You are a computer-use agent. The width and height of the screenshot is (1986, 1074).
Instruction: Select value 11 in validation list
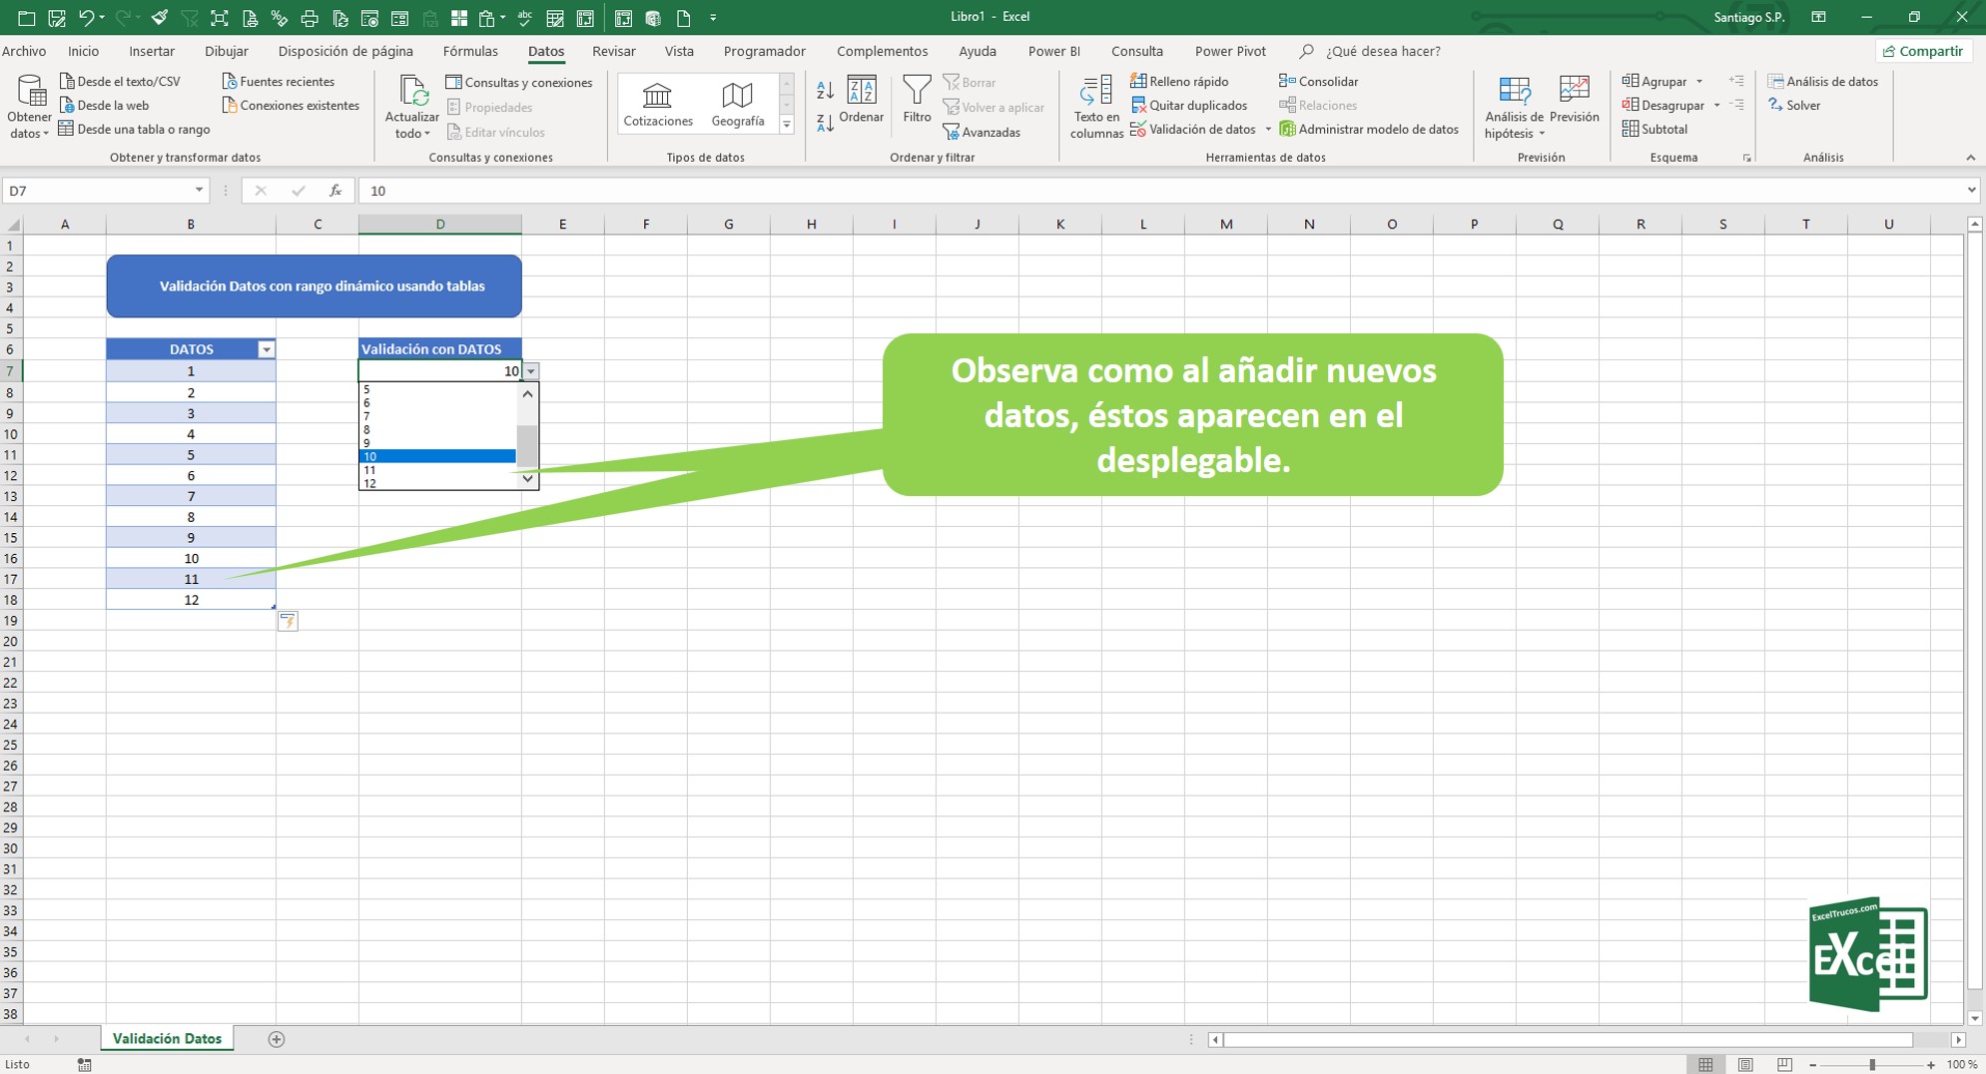(436, 470)
